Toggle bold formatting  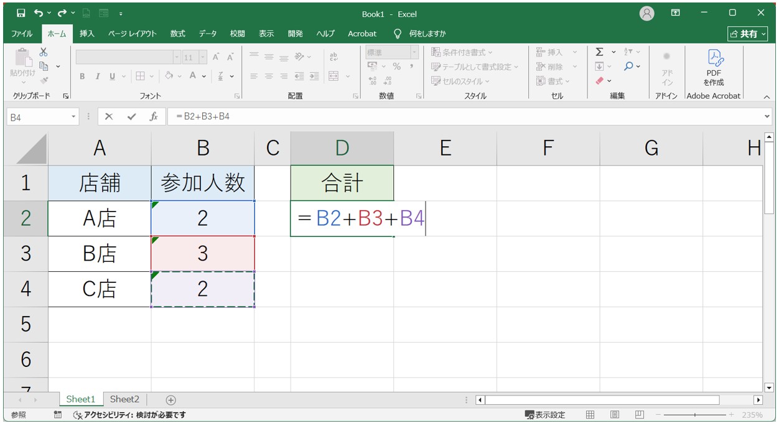[x=82, y=76]
